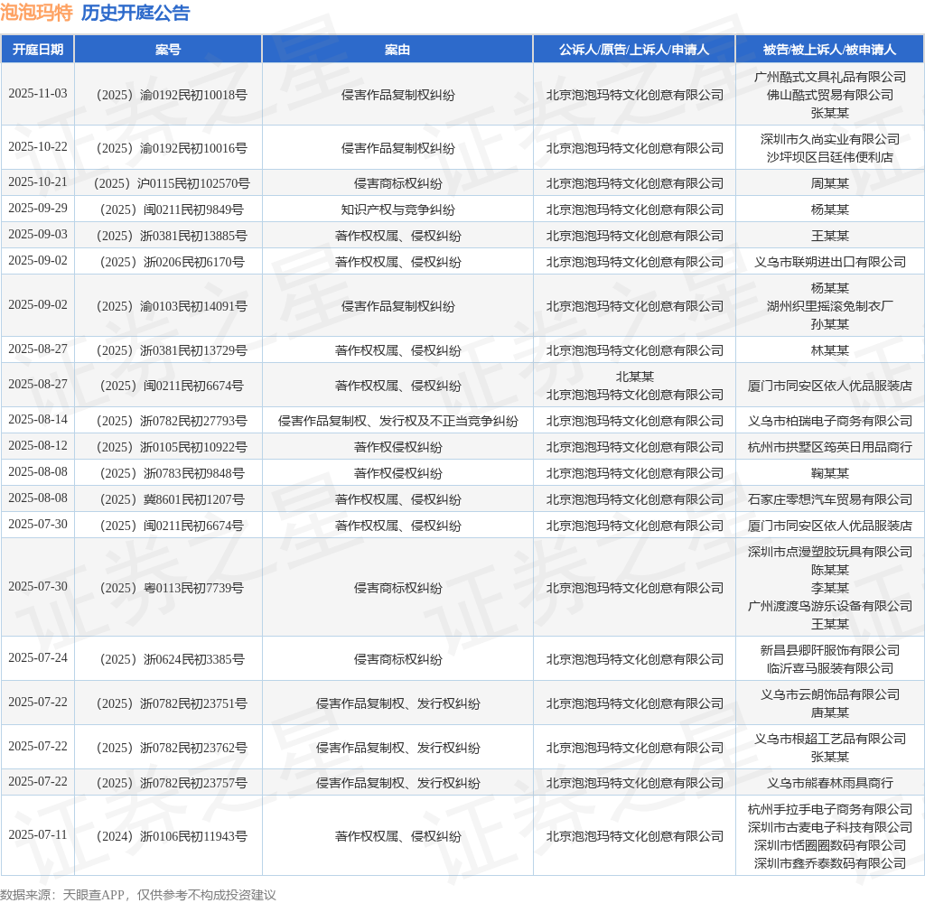The height and width of the screenshot is (903, 925).
Task: Select defendant 临沂喜马服装有限公司
Action: click(x=829, y=668)
